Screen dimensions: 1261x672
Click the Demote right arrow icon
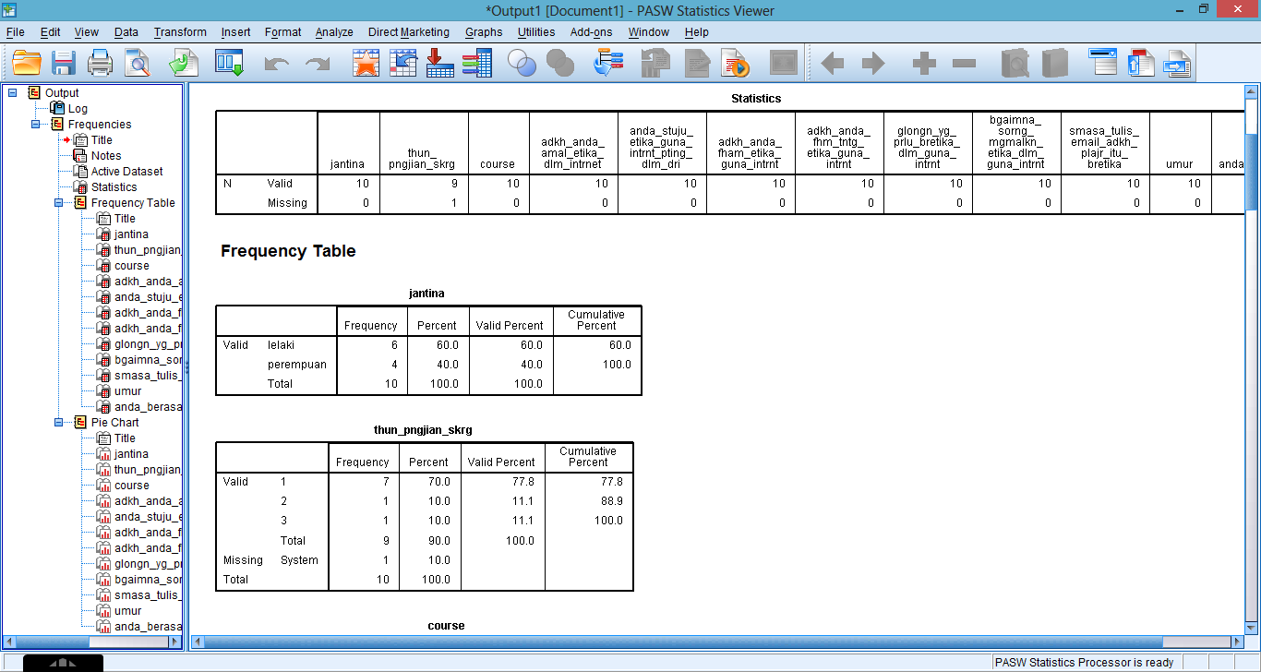pyautogui.click(x=872, y=63)
